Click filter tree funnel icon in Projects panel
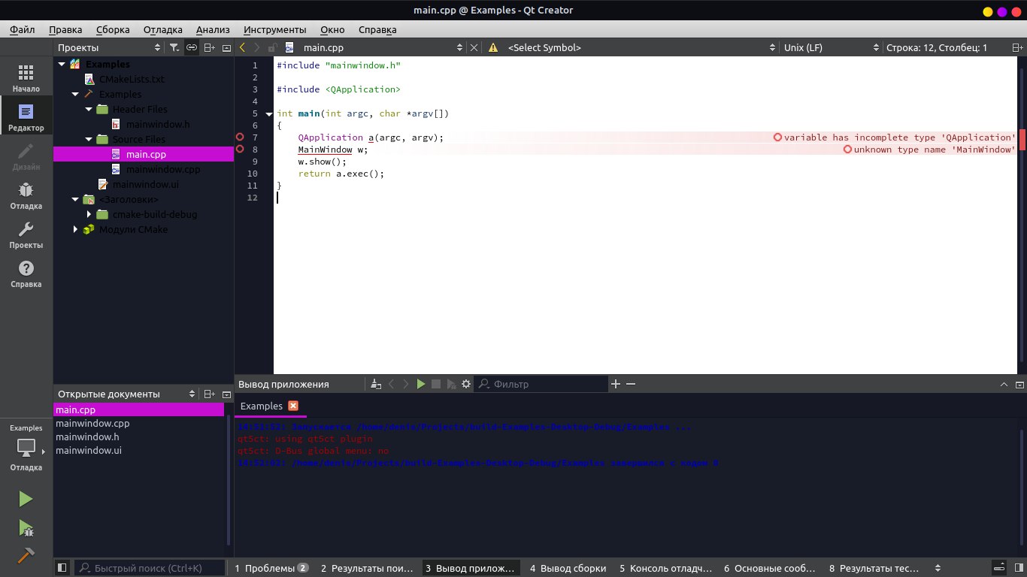 pyautogui.click(x=174, y=47)
